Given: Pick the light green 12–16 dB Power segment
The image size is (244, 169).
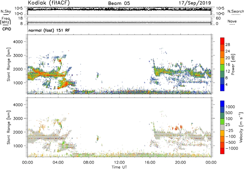Looking at the screenshot, I should click(x=222, y=68).
